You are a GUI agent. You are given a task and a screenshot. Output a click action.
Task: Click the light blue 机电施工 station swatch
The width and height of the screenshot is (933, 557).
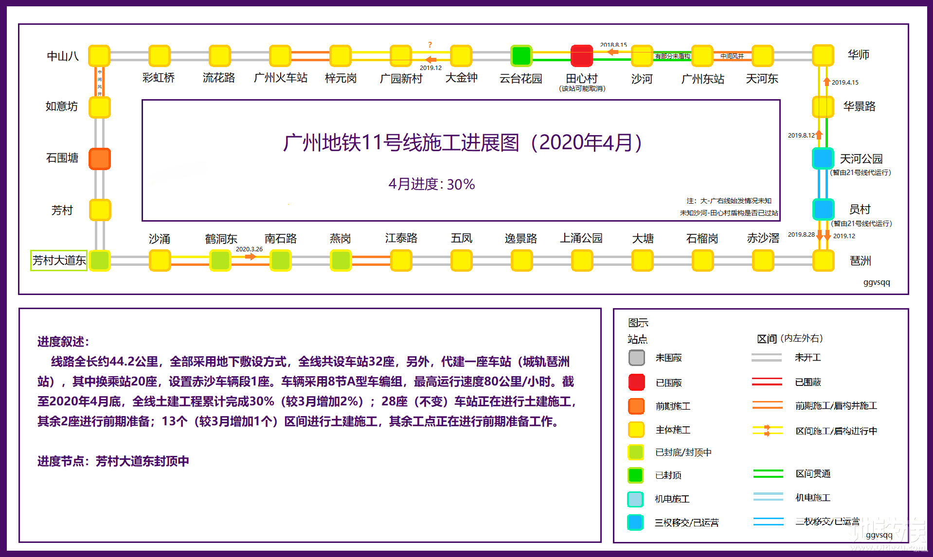pyautogui.click(x=636, y=499)
